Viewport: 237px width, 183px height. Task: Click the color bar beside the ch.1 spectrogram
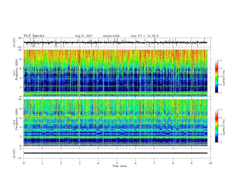click(x=216, y=77)
